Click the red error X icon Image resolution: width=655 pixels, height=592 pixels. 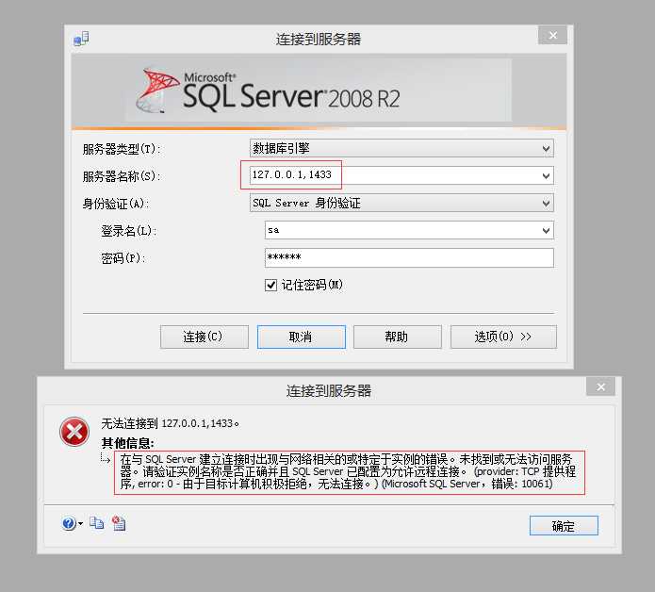tap(74, 431)
